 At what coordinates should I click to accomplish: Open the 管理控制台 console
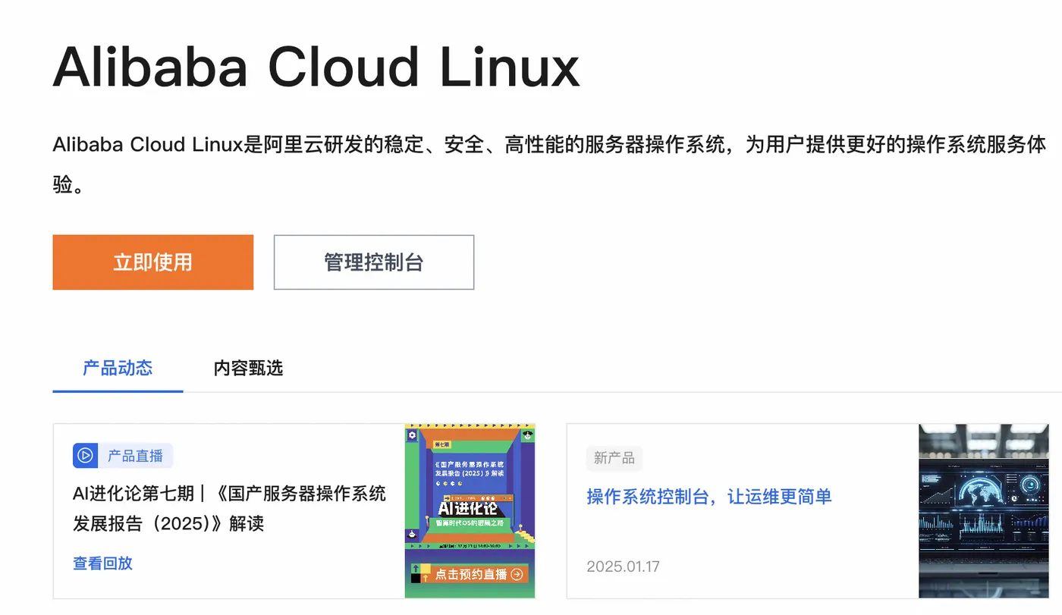(373, 262)
